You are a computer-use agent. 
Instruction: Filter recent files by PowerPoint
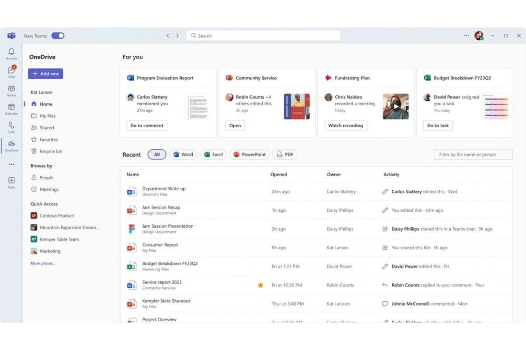pos(249,155)
